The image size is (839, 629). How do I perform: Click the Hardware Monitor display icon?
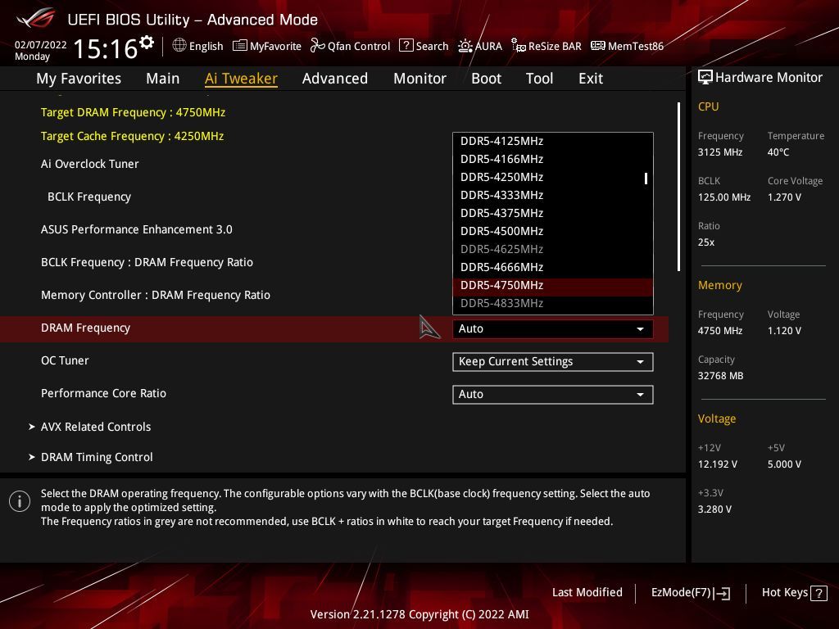(705, 77)
